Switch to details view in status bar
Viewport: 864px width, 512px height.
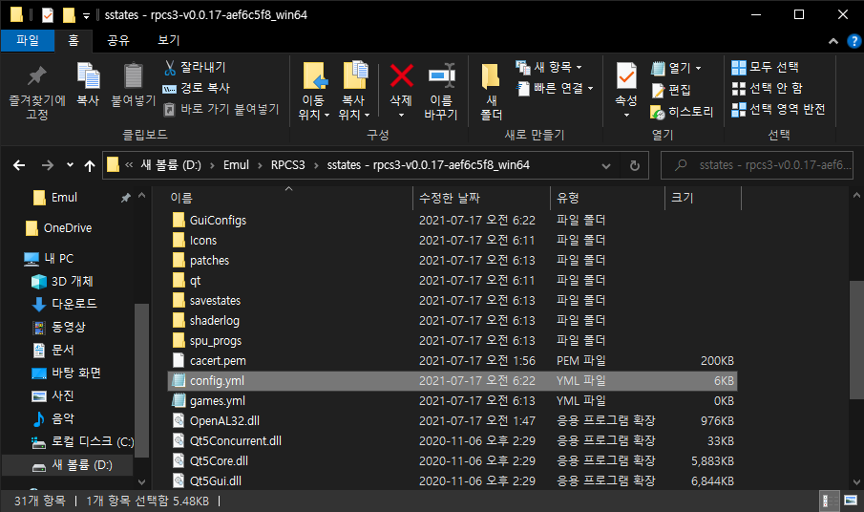830,501
